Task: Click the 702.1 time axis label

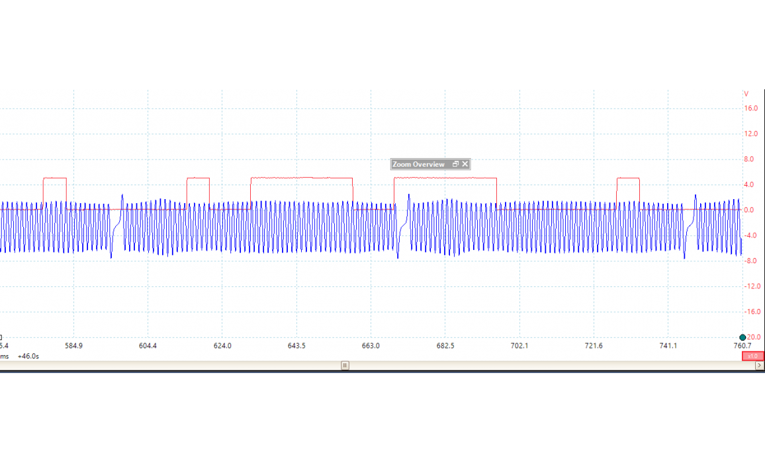Action: point(519,346)
